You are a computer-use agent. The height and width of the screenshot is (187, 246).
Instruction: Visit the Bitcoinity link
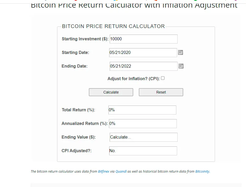coord(202,172)
